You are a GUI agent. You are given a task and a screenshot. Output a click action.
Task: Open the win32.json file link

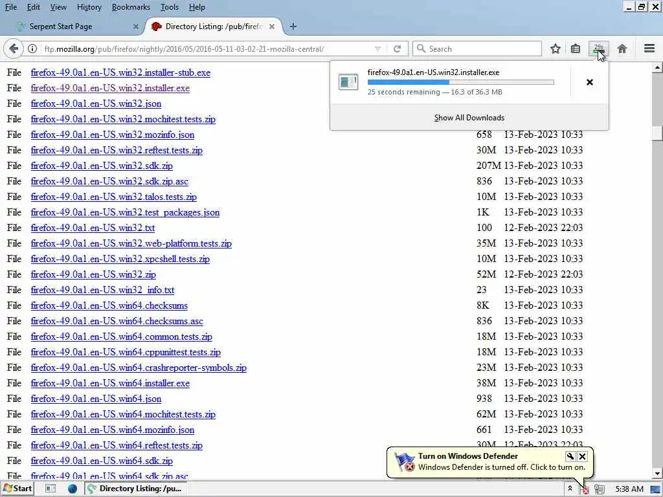96,104
